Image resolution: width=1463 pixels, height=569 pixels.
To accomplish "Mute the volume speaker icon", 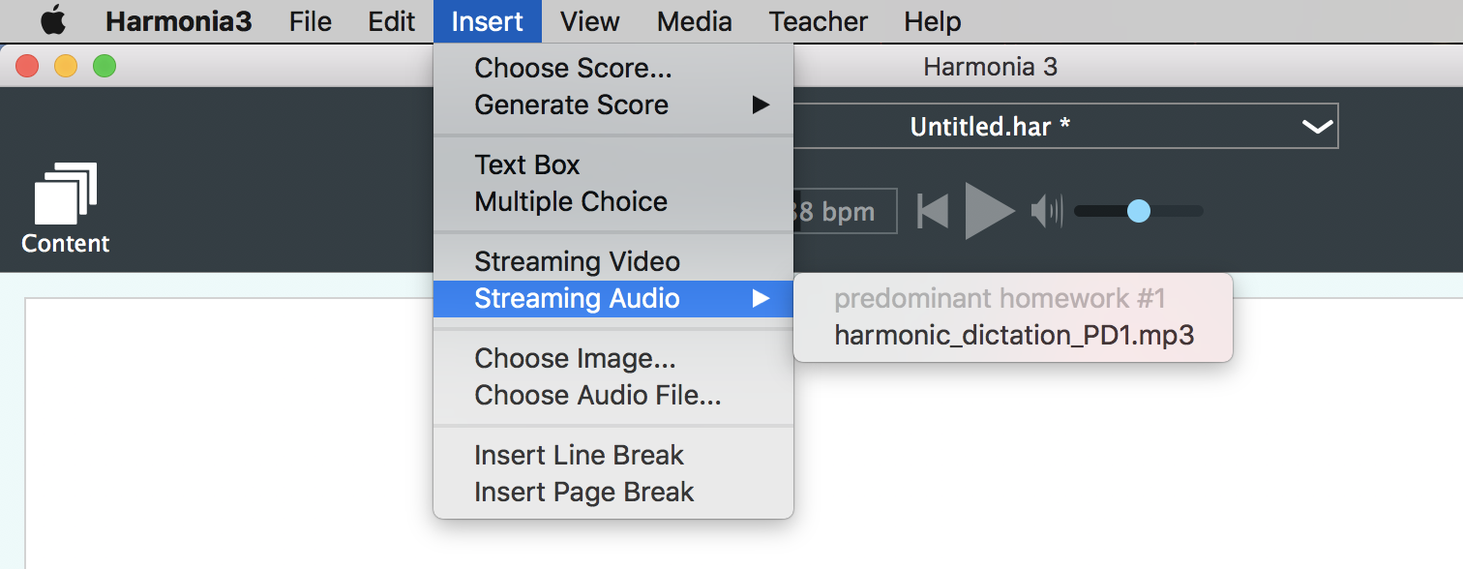I will point(1046,211).
